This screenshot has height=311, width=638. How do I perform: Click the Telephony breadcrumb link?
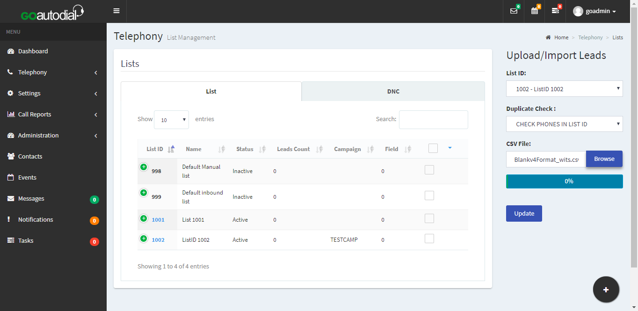pos(590,37)
